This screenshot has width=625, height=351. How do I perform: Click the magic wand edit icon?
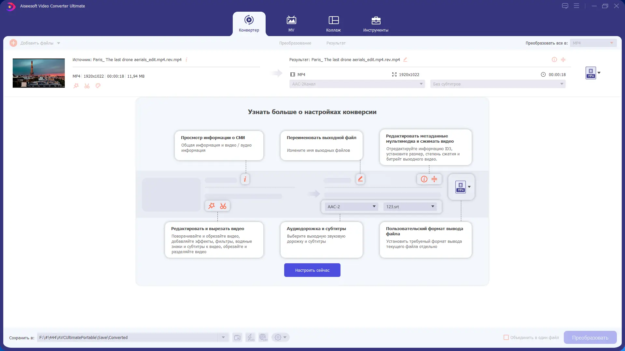pos(76,86)
